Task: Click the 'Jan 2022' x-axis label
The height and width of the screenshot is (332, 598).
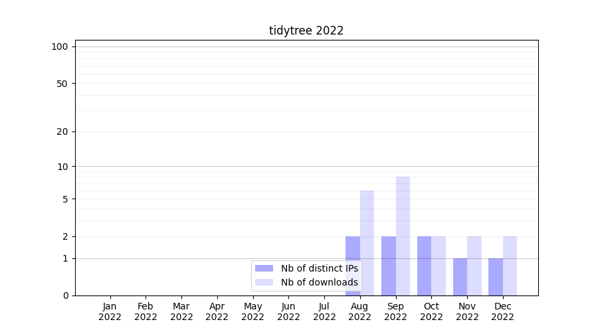Action: [110, 311]
